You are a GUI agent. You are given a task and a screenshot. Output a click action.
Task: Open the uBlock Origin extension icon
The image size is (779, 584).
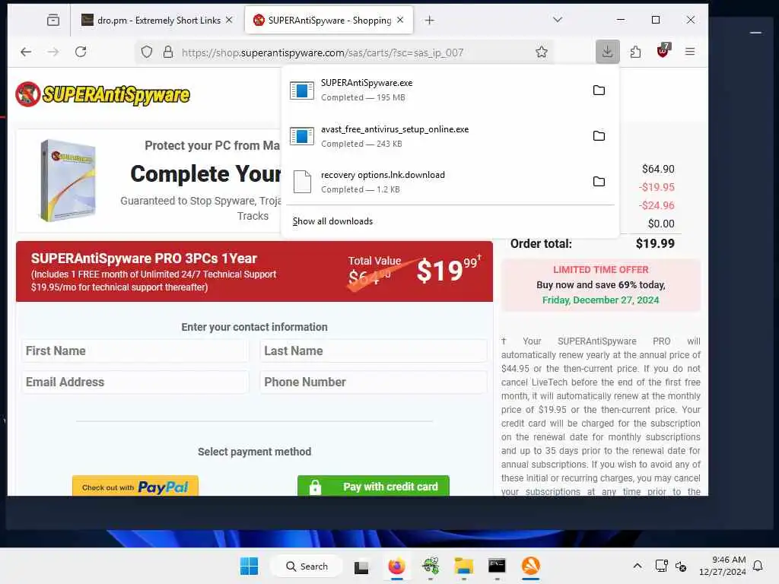[663, 51]
